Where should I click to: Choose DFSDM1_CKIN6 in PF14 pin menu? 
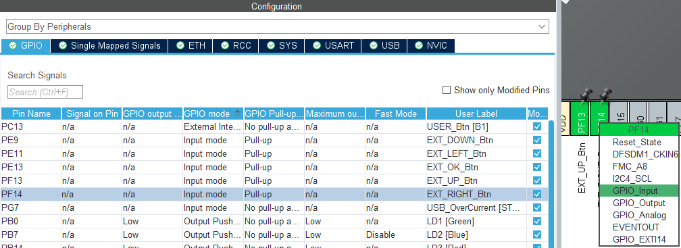pos(638,154)
